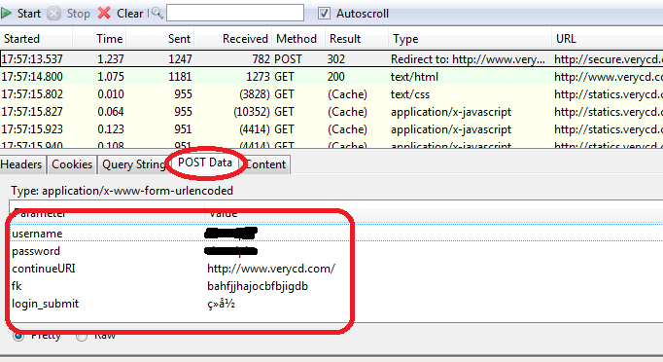Click the 302 result cell

click(336, 59)
